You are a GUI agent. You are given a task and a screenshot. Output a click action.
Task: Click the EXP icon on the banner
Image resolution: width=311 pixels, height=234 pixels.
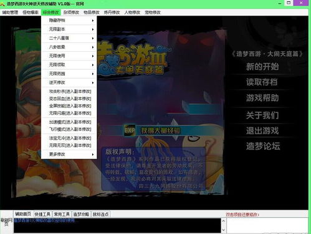point(130,130)
